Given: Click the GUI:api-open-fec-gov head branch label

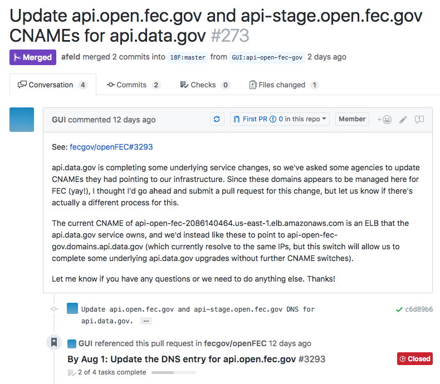Looking at the screenshot, I should pyautogui.click(x=267, y=57).
